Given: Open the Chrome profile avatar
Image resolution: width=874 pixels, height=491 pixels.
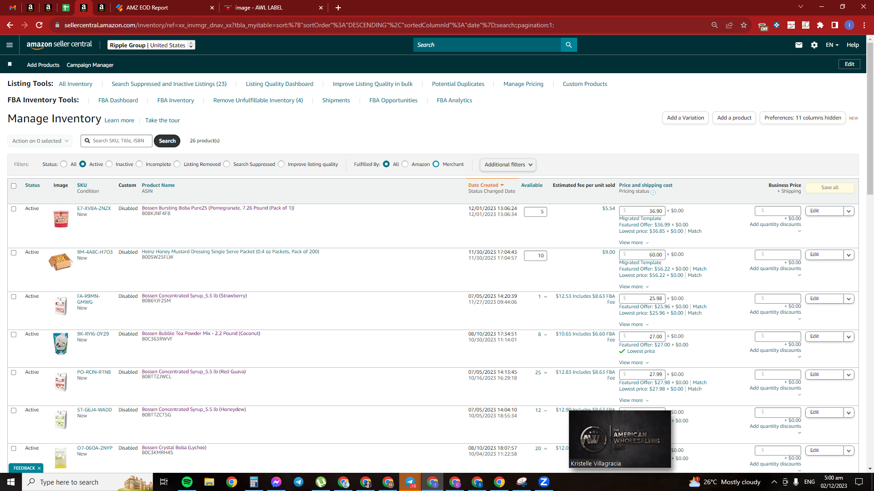Looking at the screenshot, I should (849, 25).
